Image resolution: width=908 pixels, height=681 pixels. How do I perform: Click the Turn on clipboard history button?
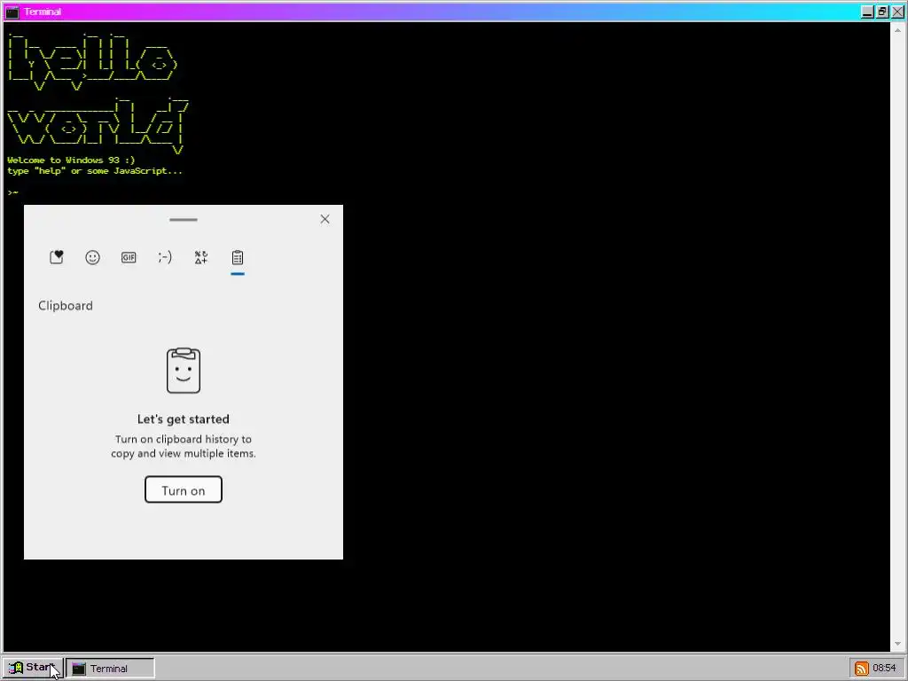183,489
